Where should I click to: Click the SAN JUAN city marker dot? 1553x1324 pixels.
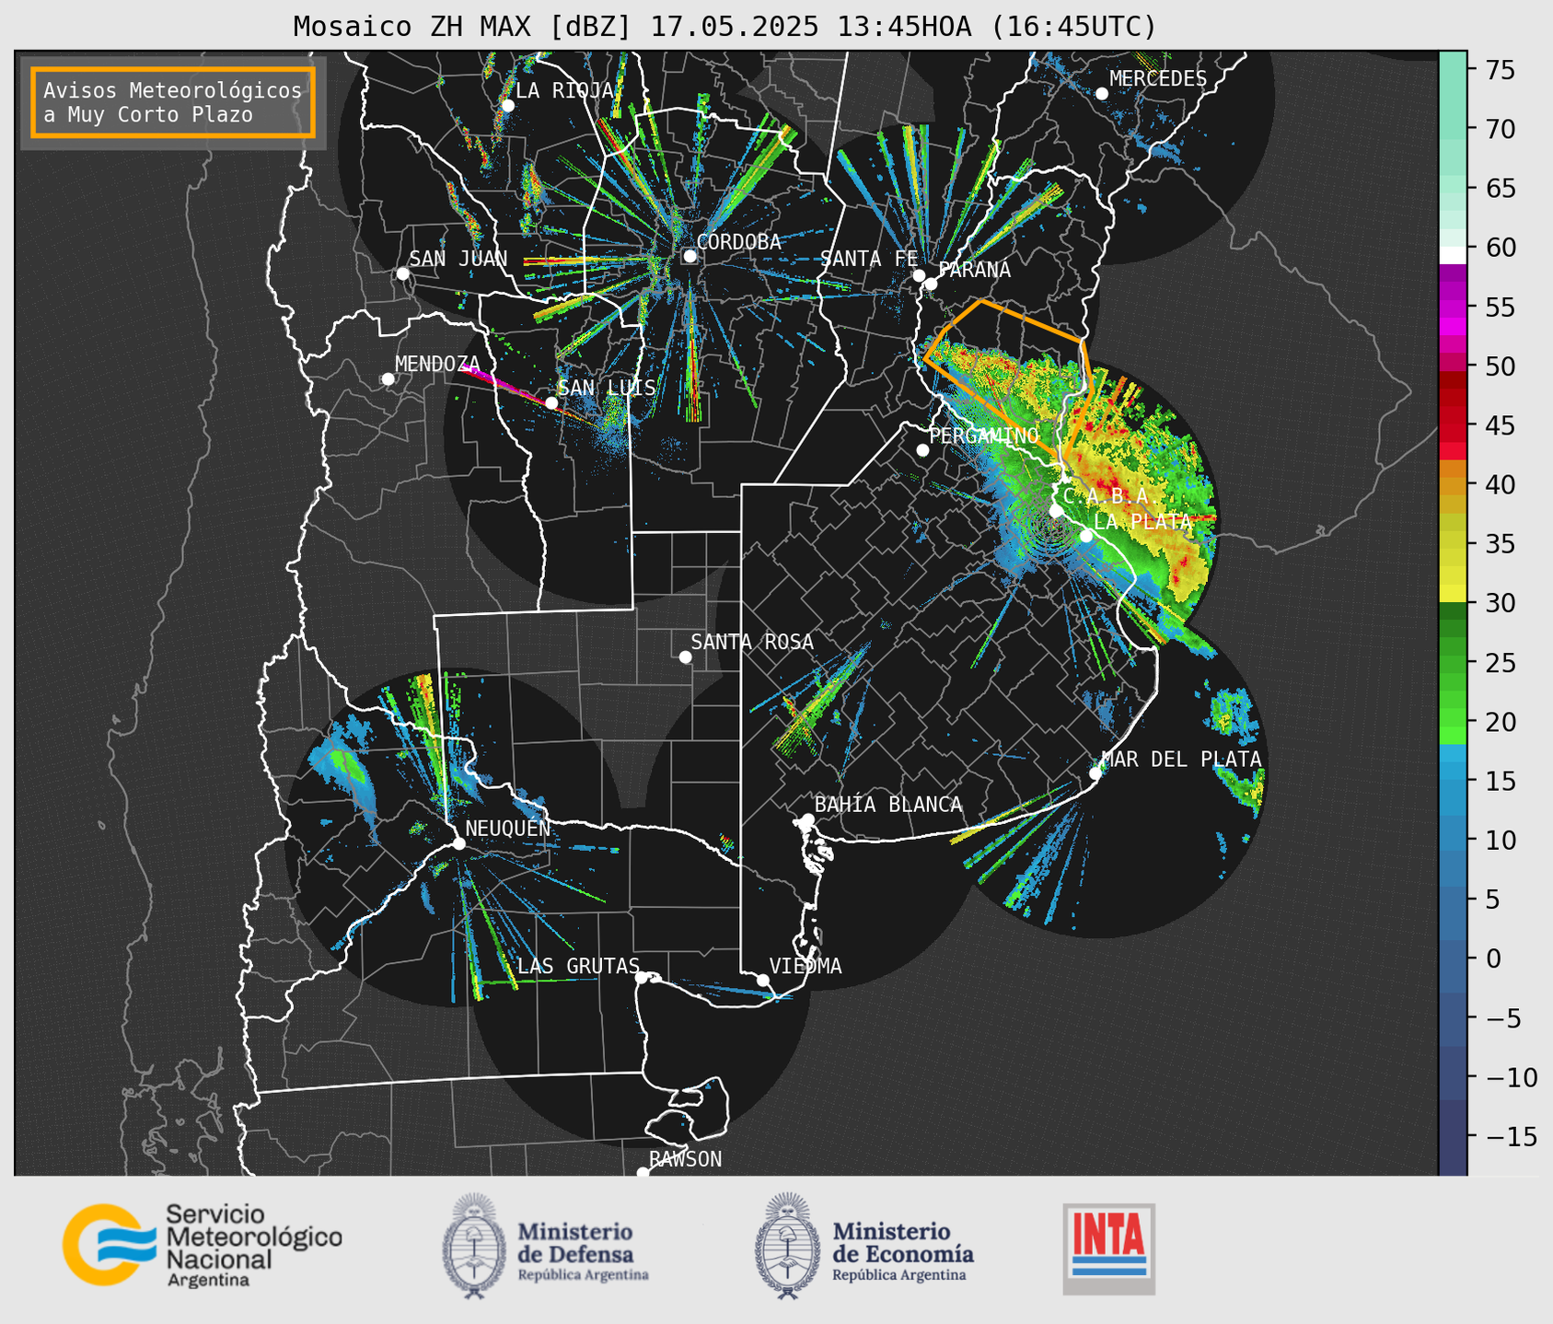[402, 273]
